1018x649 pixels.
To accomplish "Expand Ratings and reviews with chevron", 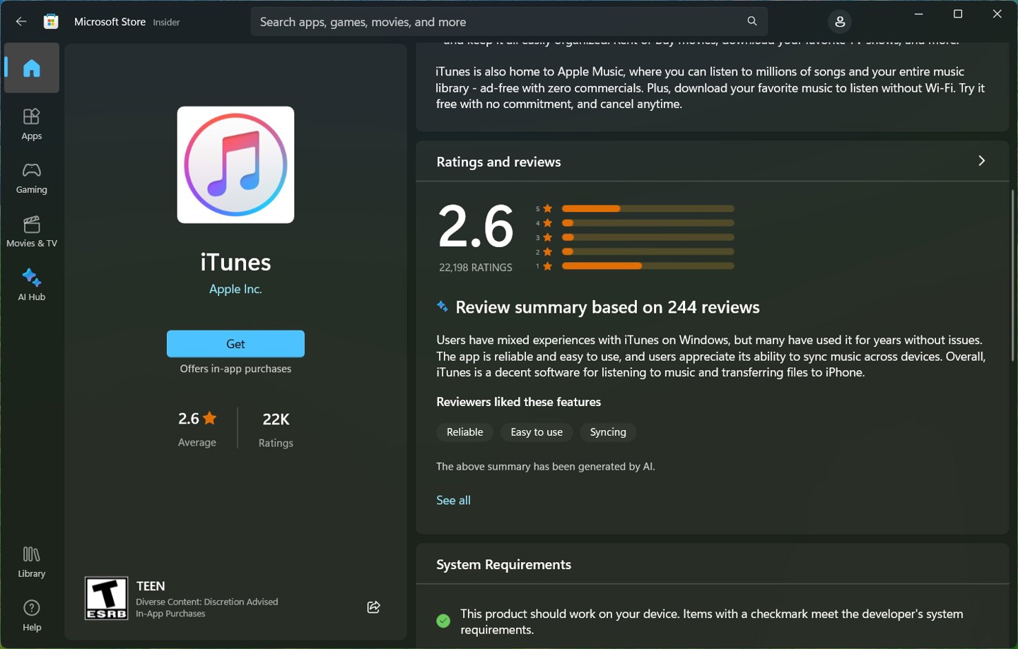I will [x=981, y=161].
